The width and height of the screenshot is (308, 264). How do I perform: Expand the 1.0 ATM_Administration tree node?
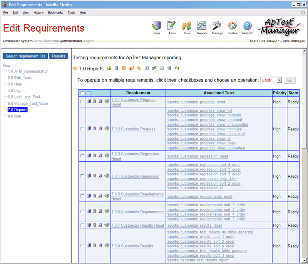28,71
